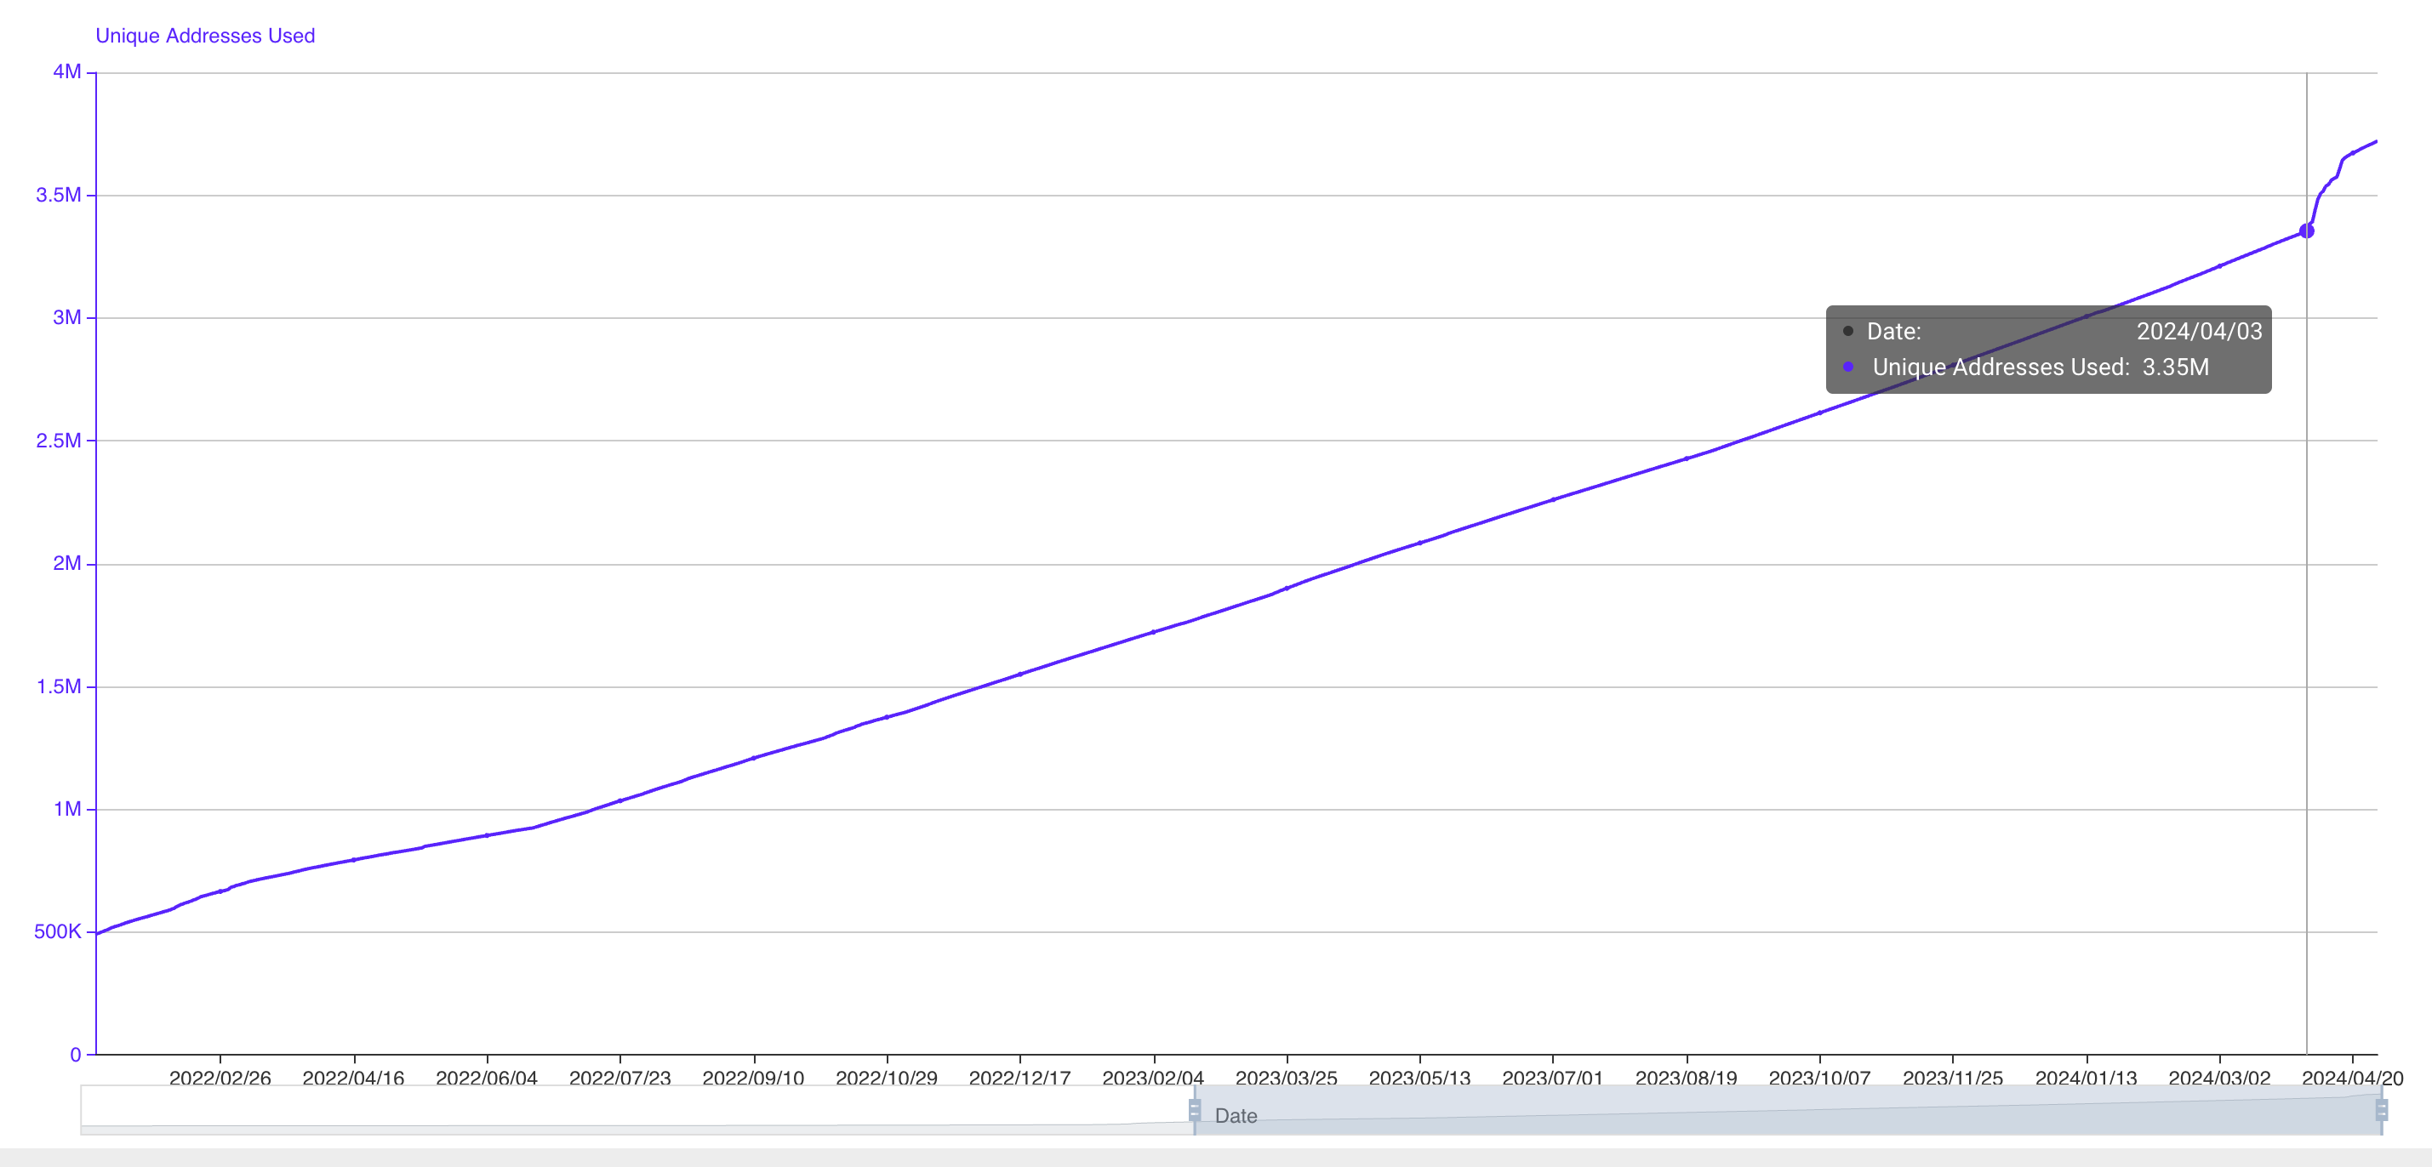Click the 2023/10/07 x-axis date label
The width and height of the screenshot is (2432, 1167).
point(1819,1078)
